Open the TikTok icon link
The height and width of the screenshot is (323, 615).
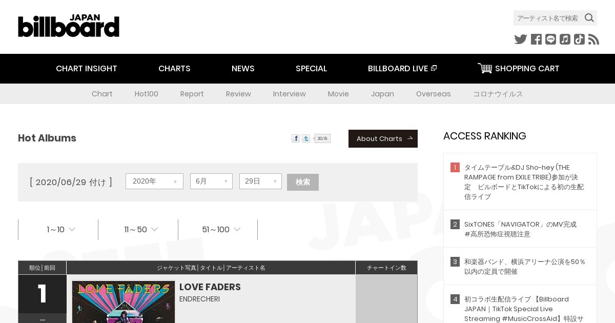point(579,39)
